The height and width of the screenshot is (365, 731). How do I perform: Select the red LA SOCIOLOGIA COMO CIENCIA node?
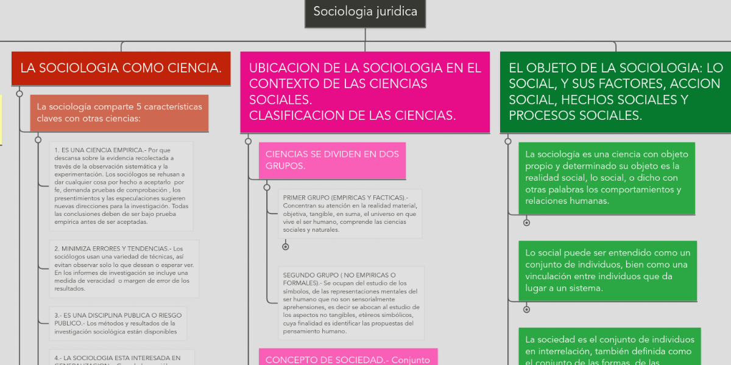click(x=121, y=68)
